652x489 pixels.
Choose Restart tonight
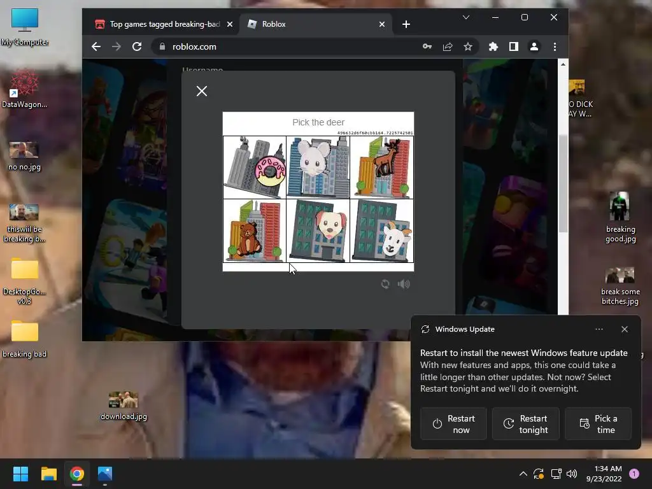pos(525,423)
